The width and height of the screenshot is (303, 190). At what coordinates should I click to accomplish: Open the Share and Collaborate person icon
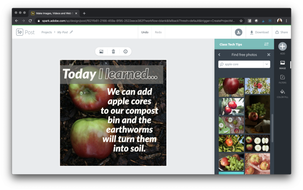point(239,32)
